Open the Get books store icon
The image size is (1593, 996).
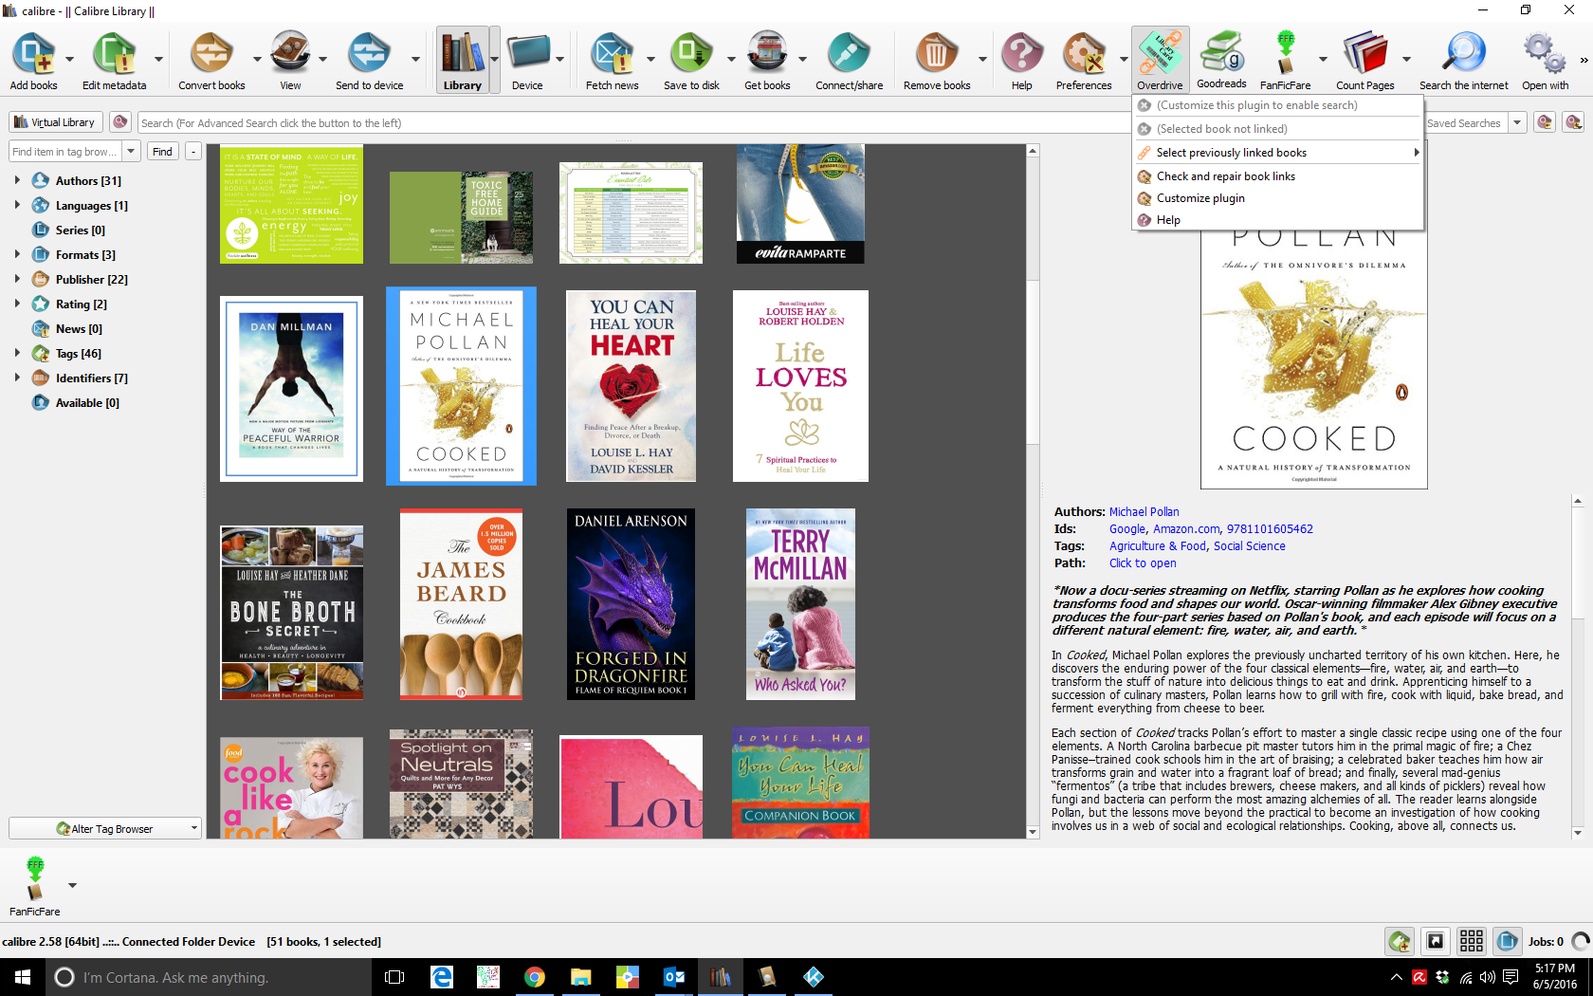click(x=767, y=53)
